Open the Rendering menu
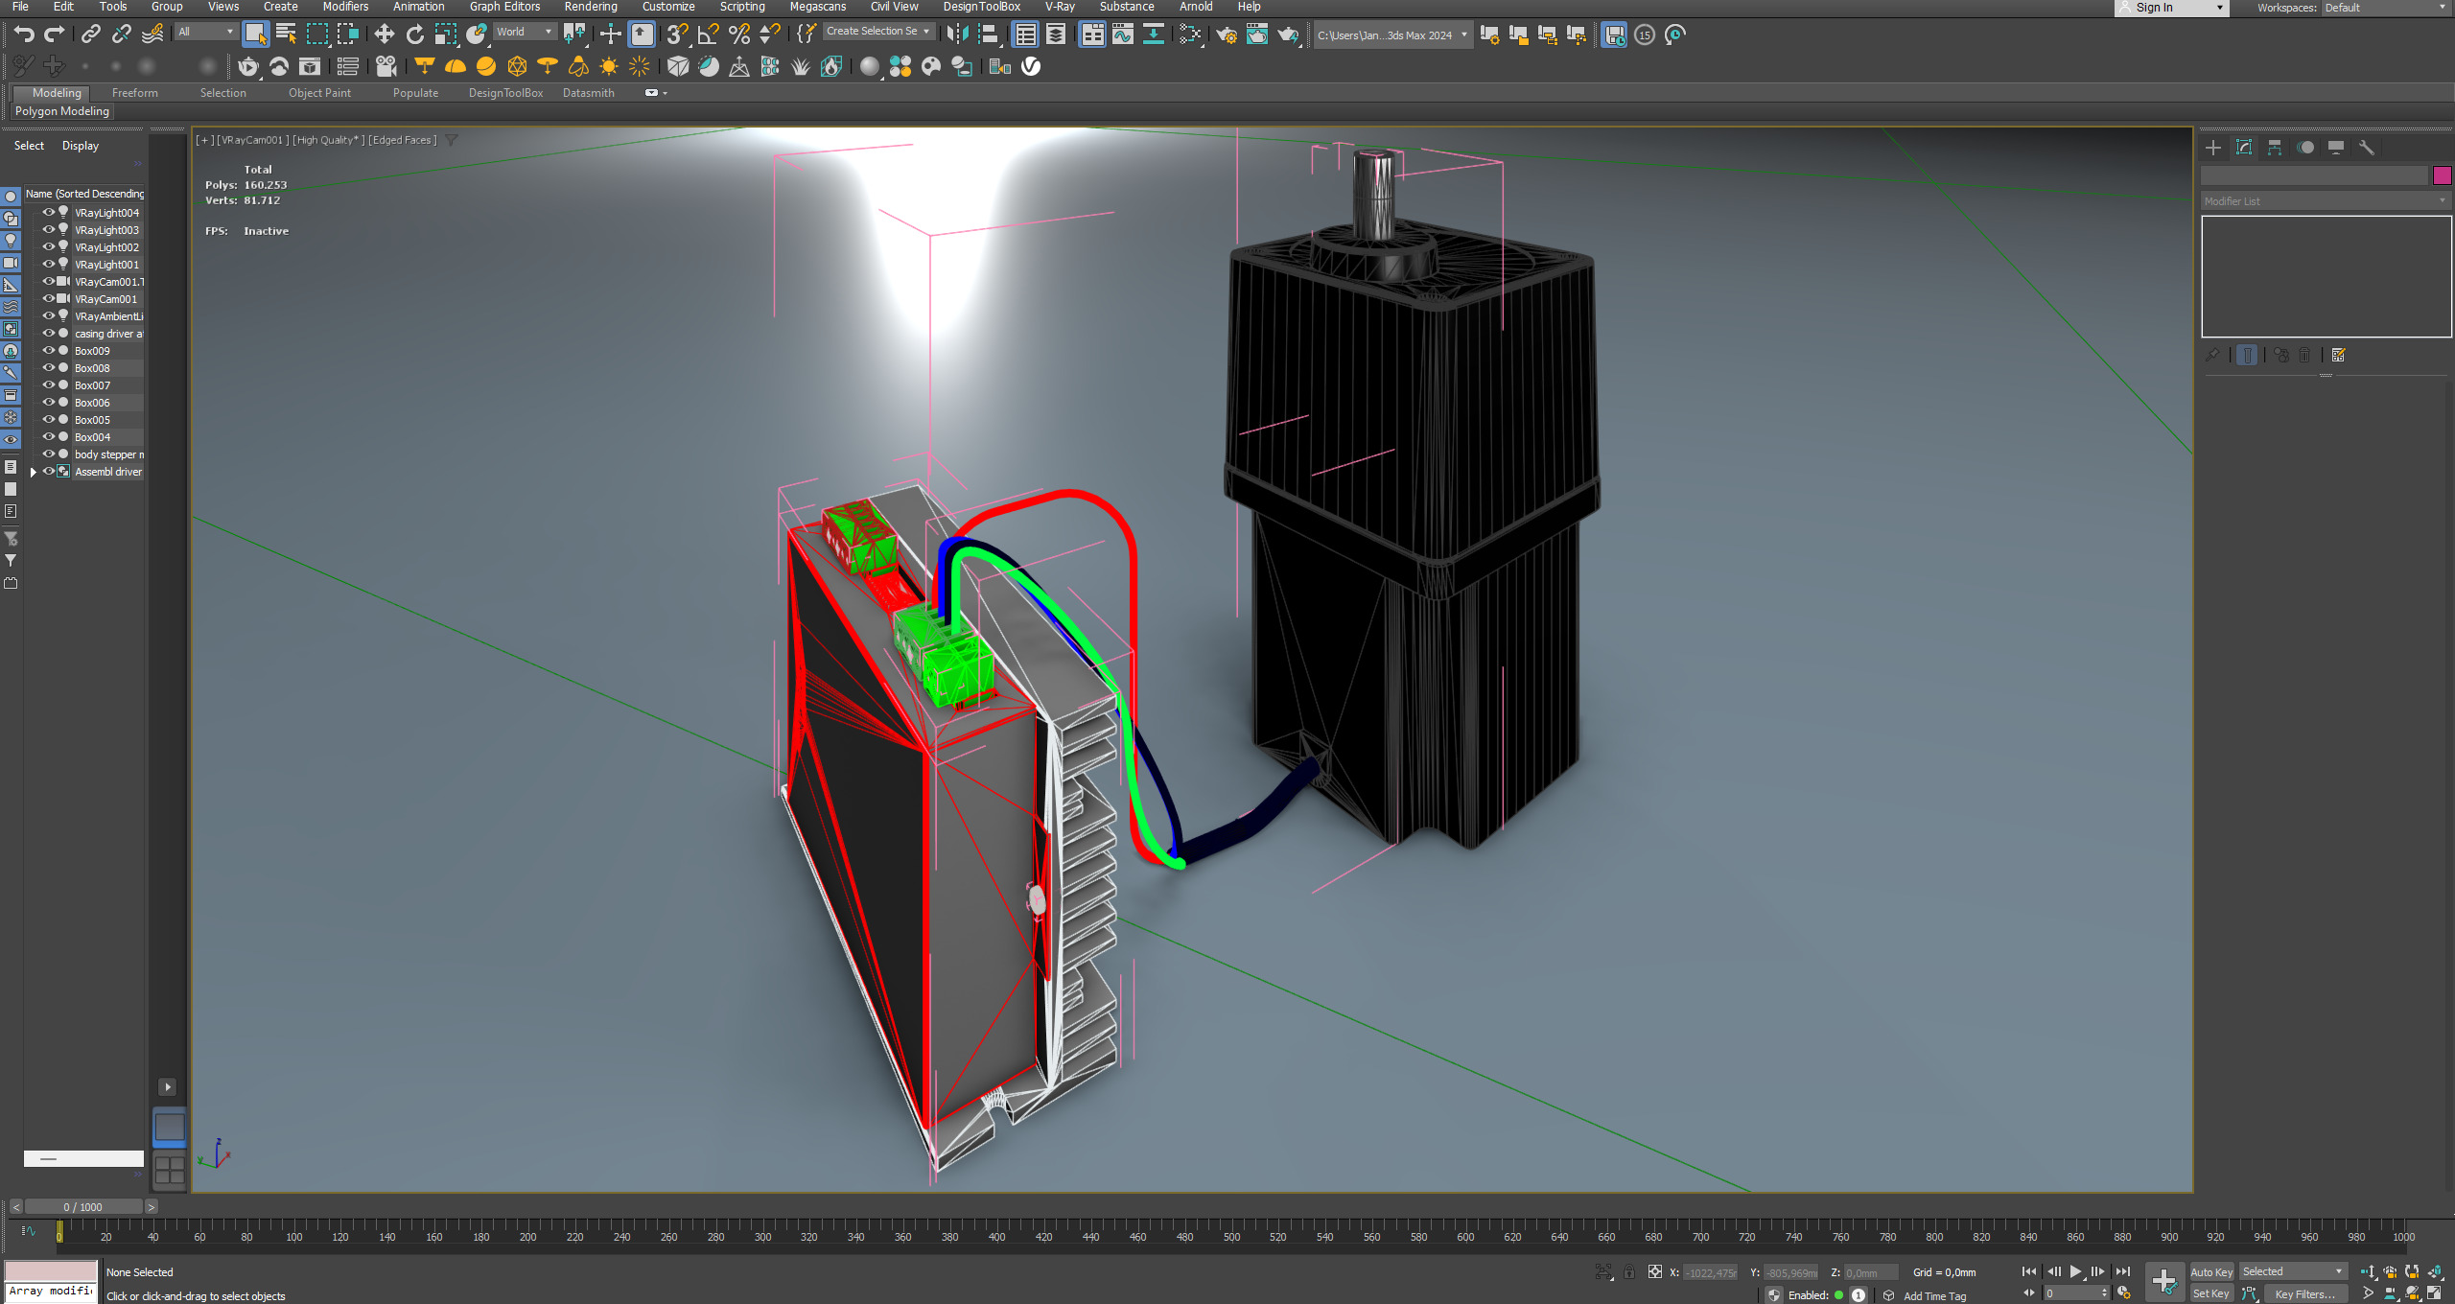 tap(591, 7)
